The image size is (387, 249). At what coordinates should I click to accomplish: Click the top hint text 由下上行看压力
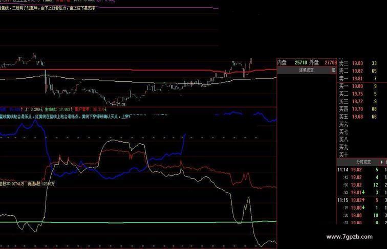tap(53, 8)
